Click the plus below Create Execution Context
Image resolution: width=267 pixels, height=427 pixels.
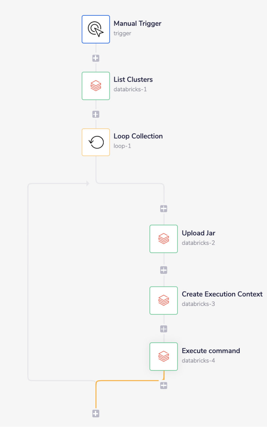pyautogui.click(x=164, y=328)
